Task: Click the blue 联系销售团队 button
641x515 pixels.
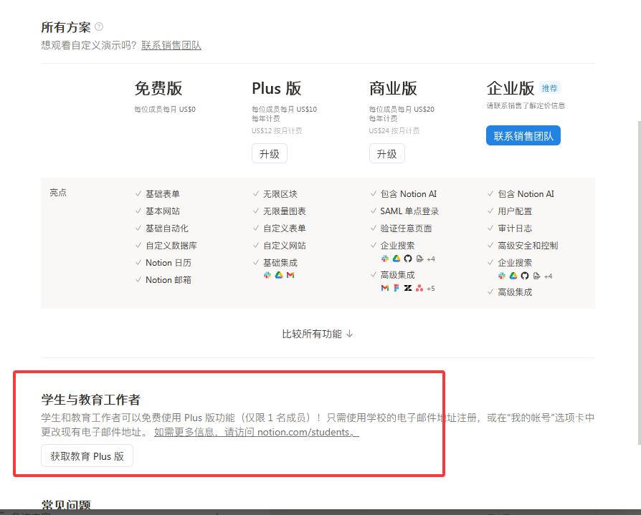Action: [x=523, y=135]
